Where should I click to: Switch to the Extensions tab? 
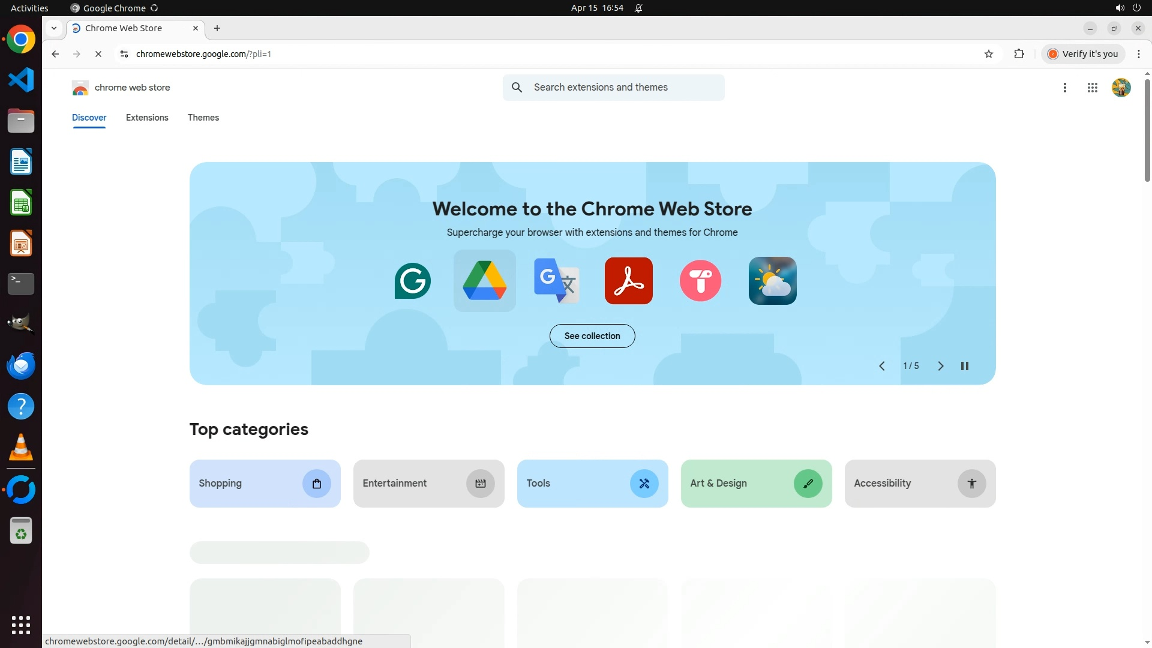pyautogui.click(x=147, y=118)
